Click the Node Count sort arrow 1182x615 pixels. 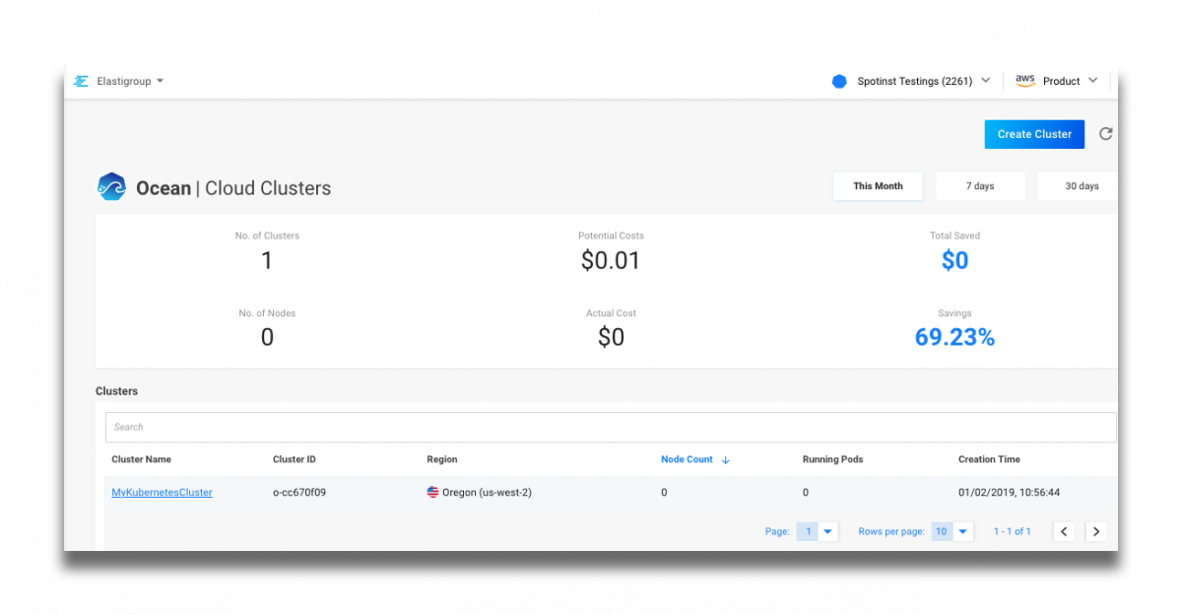coord(726,460)
